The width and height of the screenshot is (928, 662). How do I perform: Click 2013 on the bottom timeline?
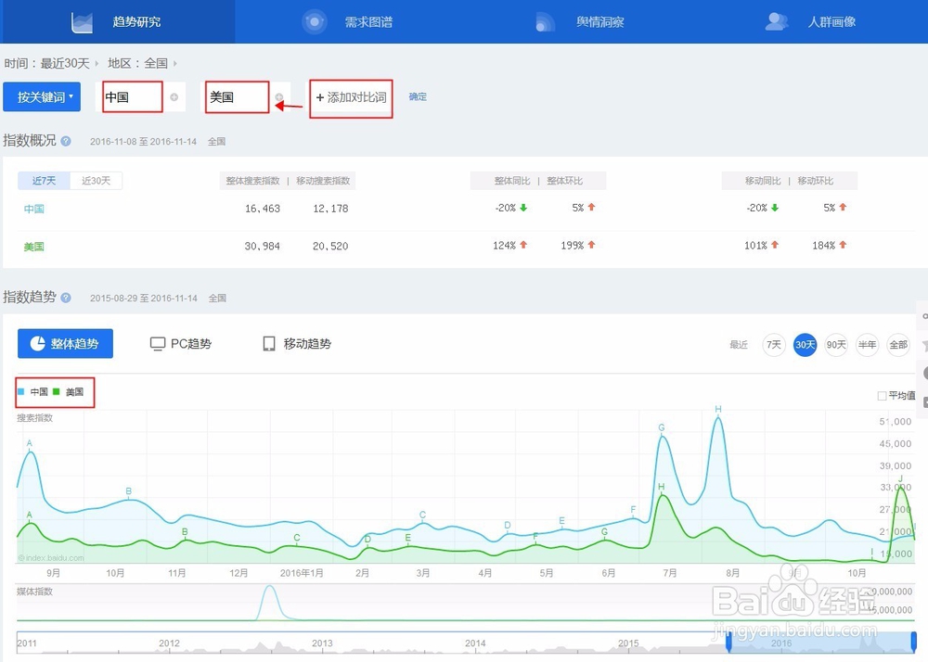322,643
